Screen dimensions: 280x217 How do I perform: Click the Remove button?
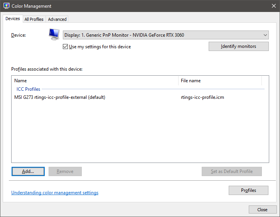[x=65, y=171]
